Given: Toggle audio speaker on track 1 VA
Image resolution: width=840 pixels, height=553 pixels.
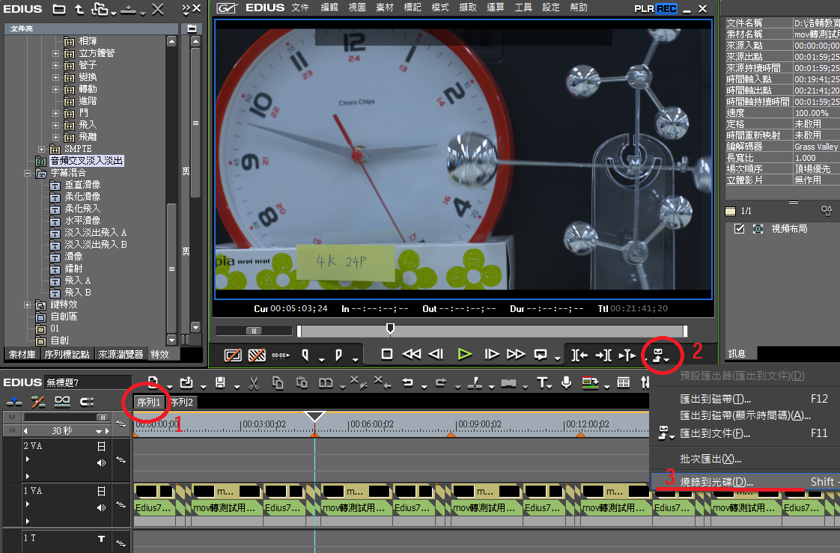Looking at the screenshot, I should click(101, 507).
